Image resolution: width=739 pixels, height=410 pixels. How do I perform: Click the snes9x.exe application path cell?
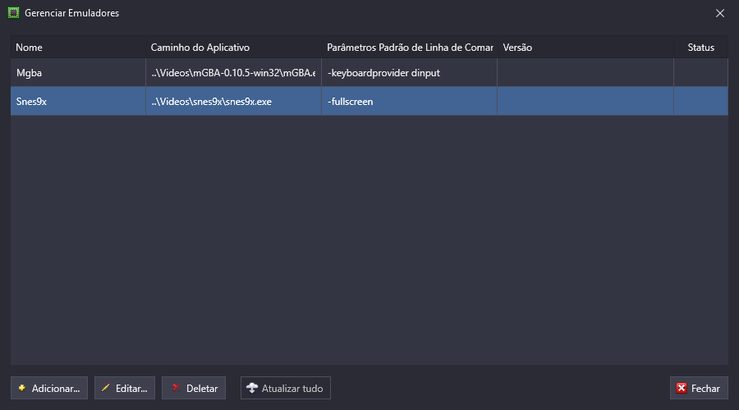tap(233, 102)
